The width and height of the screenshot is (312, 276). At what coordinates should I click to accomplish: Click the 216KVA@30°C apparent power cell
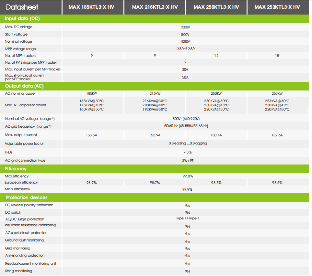point(155,101)
